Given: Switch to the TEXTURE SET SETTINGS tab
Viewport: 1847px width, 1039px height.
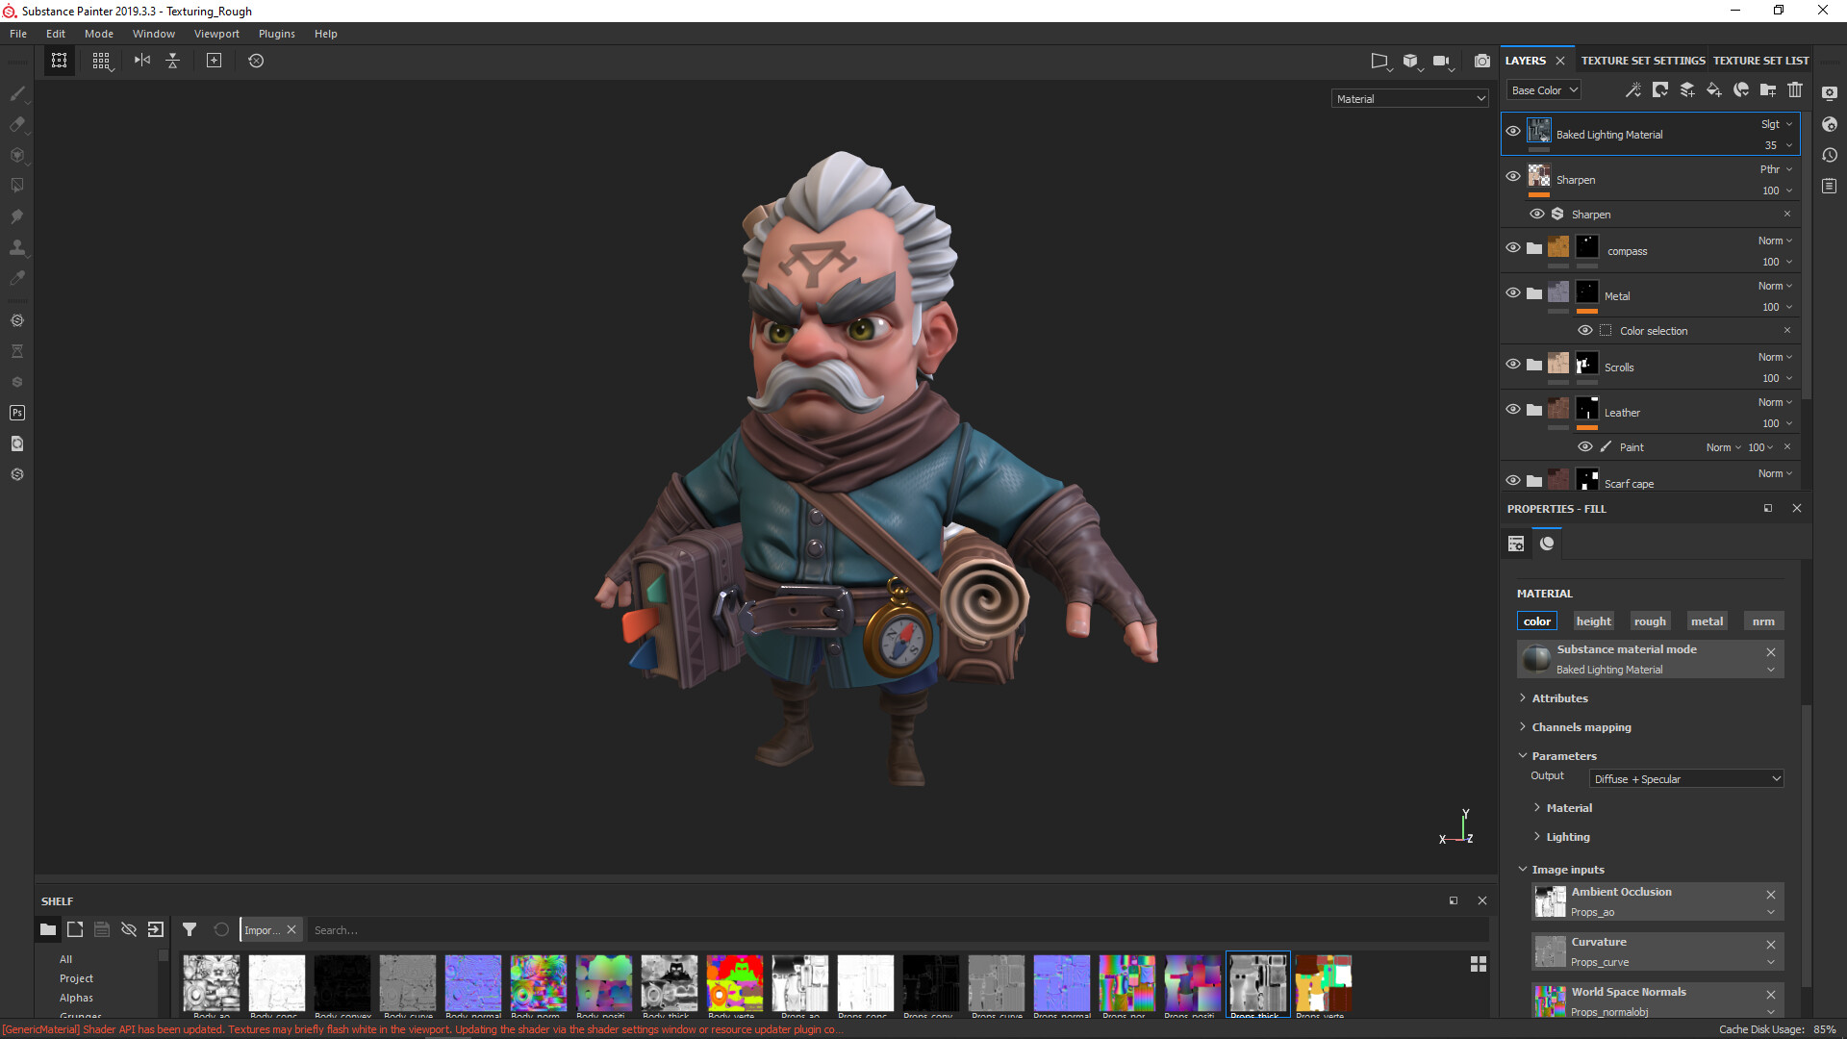Looking at the screenshot, I should point(1642,60).
